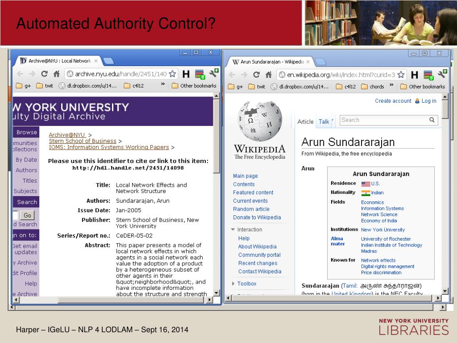Viewport: 457px width, 343px height.
Task: Switch to the Archive@NYU : Local Network tab
Action: click(59, 61)
